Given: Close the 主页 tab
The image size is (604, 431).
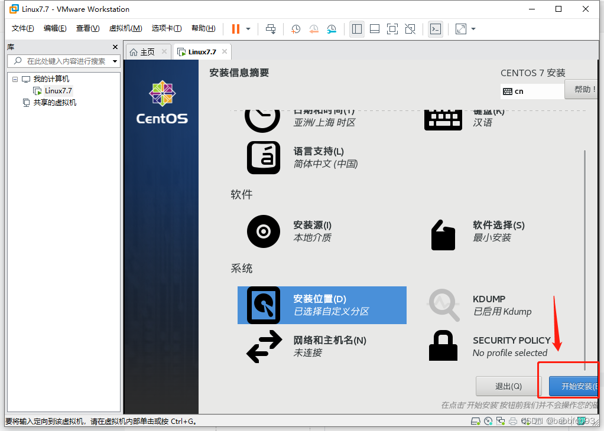Looking at the screenshot, I should (164, 51).
